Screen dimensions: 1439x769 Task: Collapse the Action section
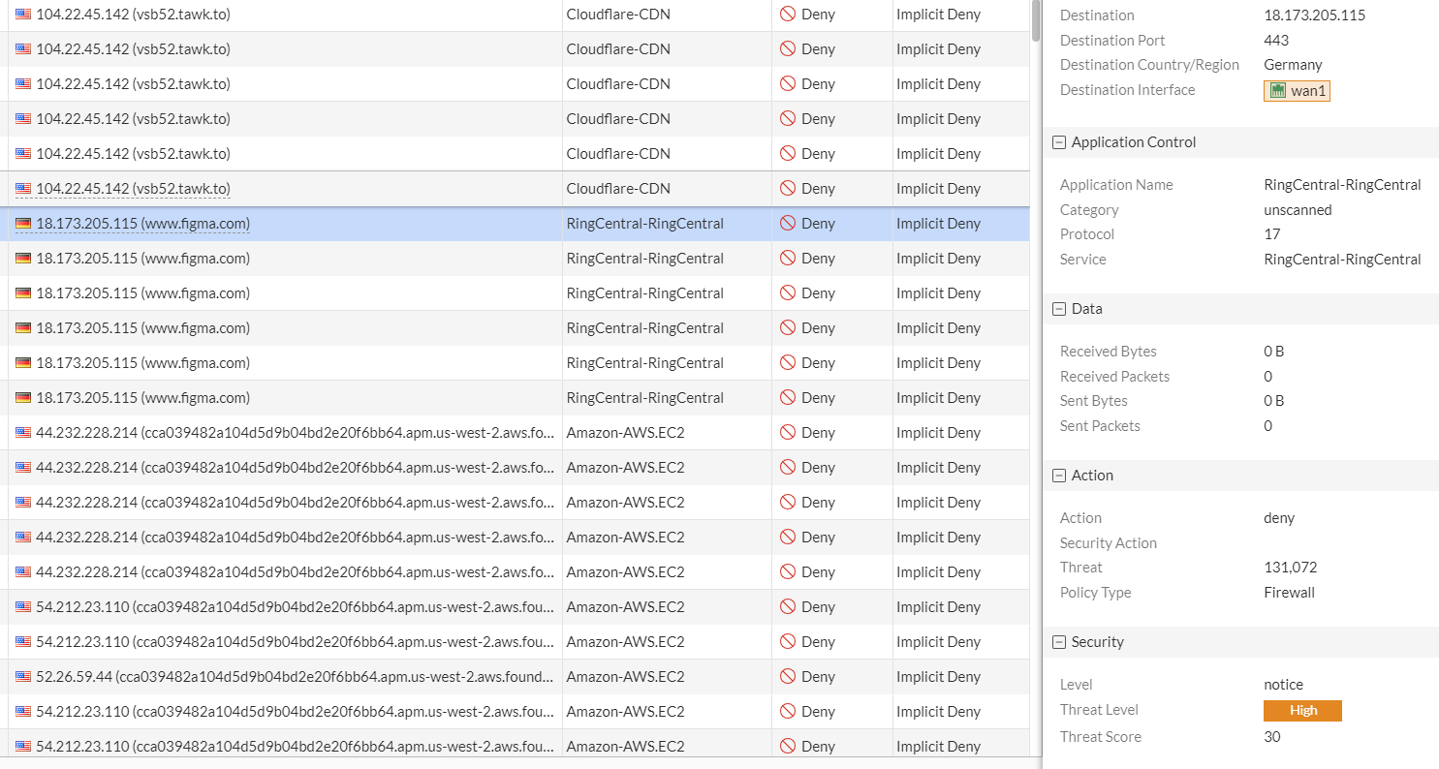(1059, 476)
